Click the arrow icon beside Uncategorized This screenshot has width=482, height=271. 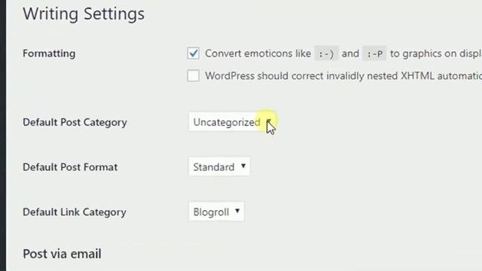[269, 121]
